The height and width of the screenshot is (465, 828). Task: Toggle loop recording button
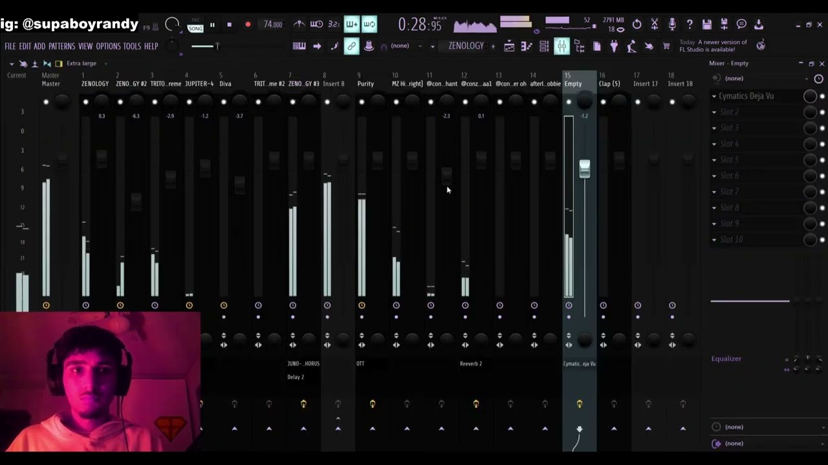(x=369, y=25)
